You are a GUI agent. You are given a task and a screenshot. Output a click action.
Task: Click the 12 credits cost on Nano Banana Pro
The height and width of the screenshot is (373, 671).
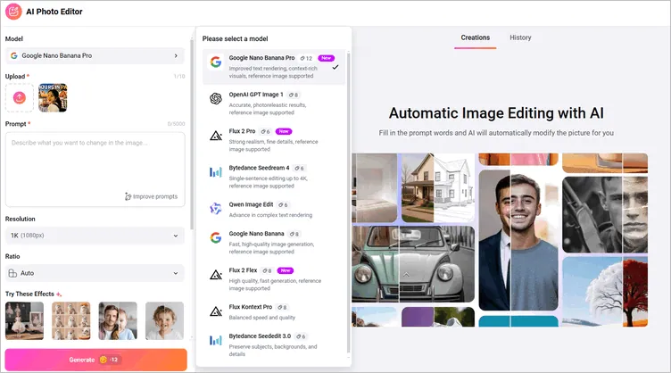[x=306, y=58]
